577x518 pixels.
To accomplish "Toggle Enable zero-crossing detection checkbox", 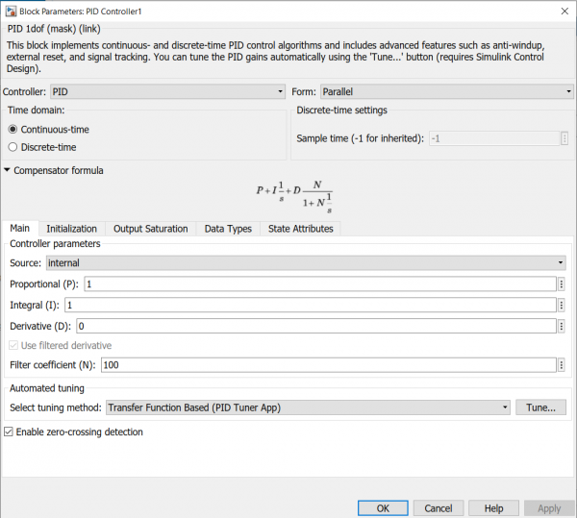I will click(x=10, y=432).
